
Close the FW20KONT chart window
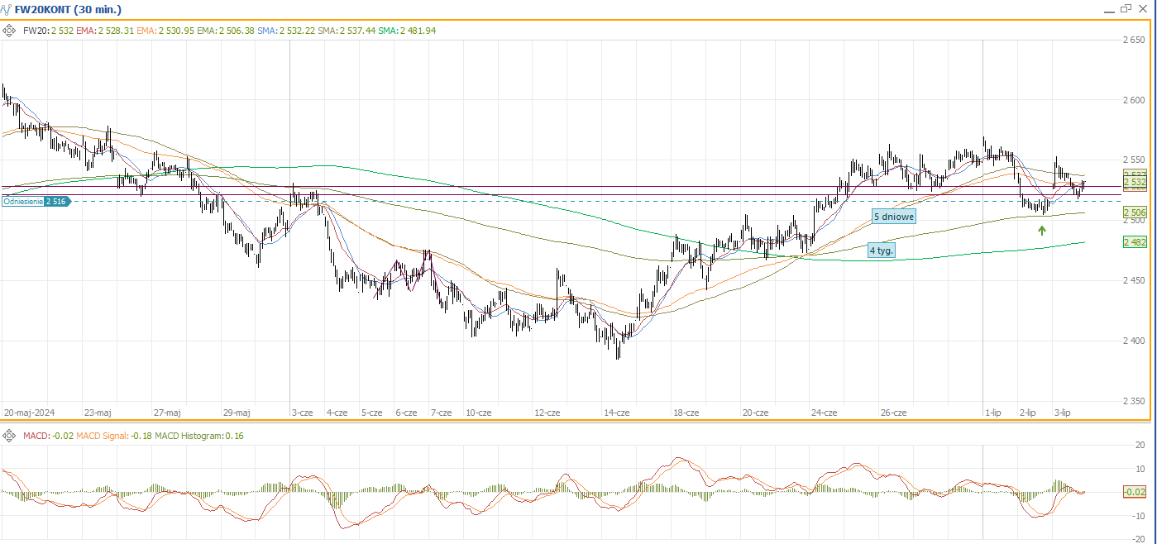pos(1143,8)
